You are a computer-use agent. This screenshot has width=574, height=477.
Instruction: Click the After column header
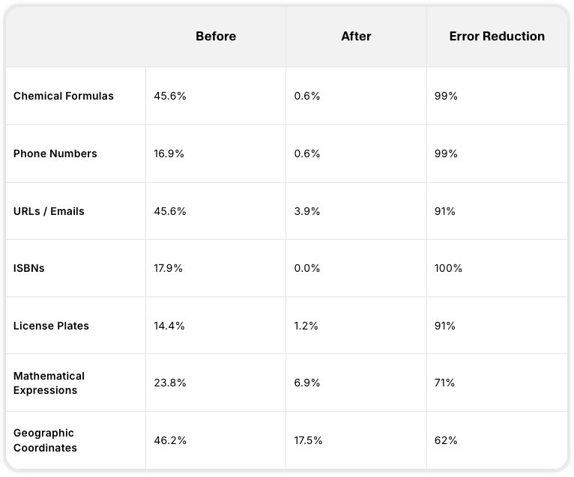356,36
